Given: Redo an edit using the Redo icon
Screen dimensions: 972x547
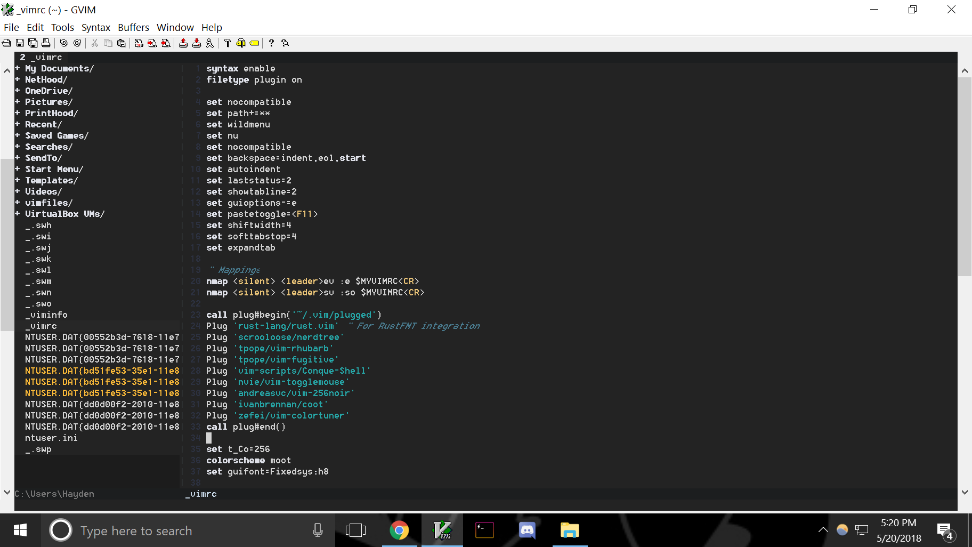Looking at the screenshot, I should (77, 43).
